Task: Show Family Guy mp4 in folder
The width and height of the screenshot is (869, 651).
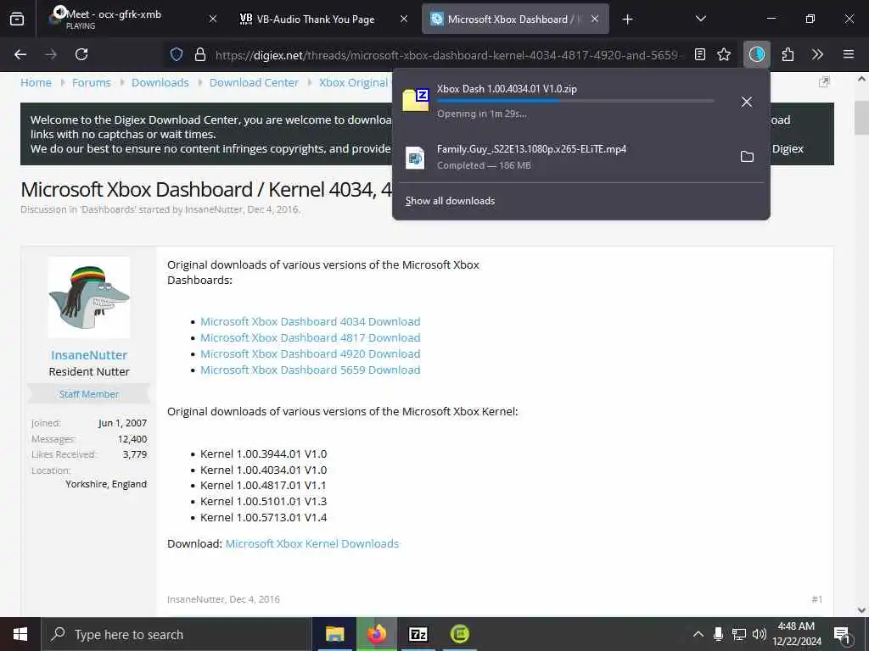Action: 747,157
